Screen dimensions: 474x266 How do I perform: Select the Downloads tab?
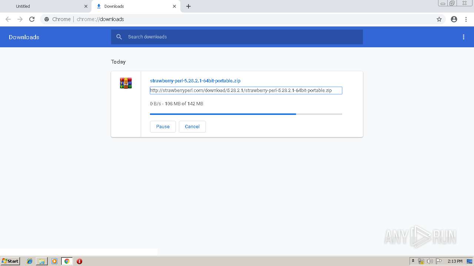pyautogui.click(x=136, y=6)
